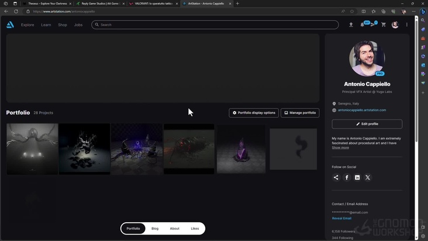
Task: Open the notifications bell
Action: (x=362, y=25)
